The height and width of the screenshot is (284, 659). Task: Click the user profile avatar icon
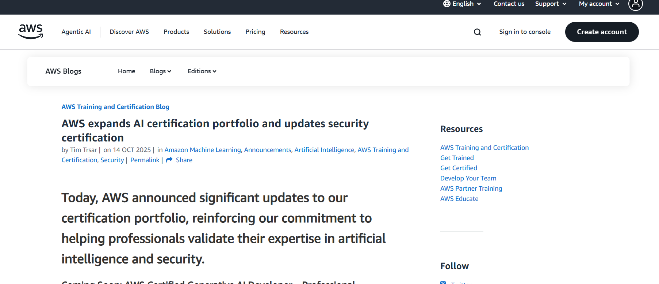click(635, 4)
